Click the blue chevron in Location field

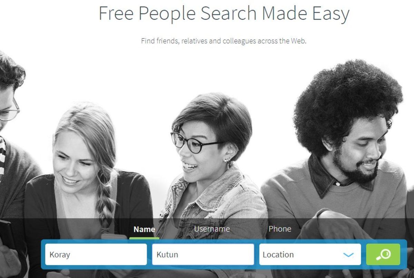coord(349,255)
